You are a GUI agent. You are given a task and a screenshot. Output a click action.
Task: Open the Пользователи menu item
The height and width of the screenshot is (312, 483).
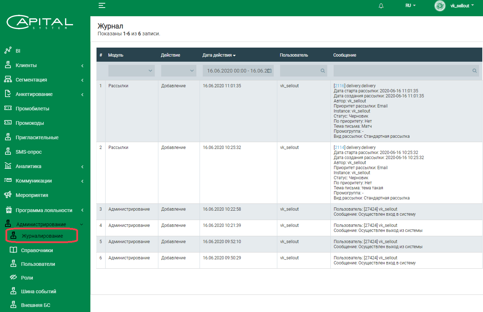click(38, 264)
